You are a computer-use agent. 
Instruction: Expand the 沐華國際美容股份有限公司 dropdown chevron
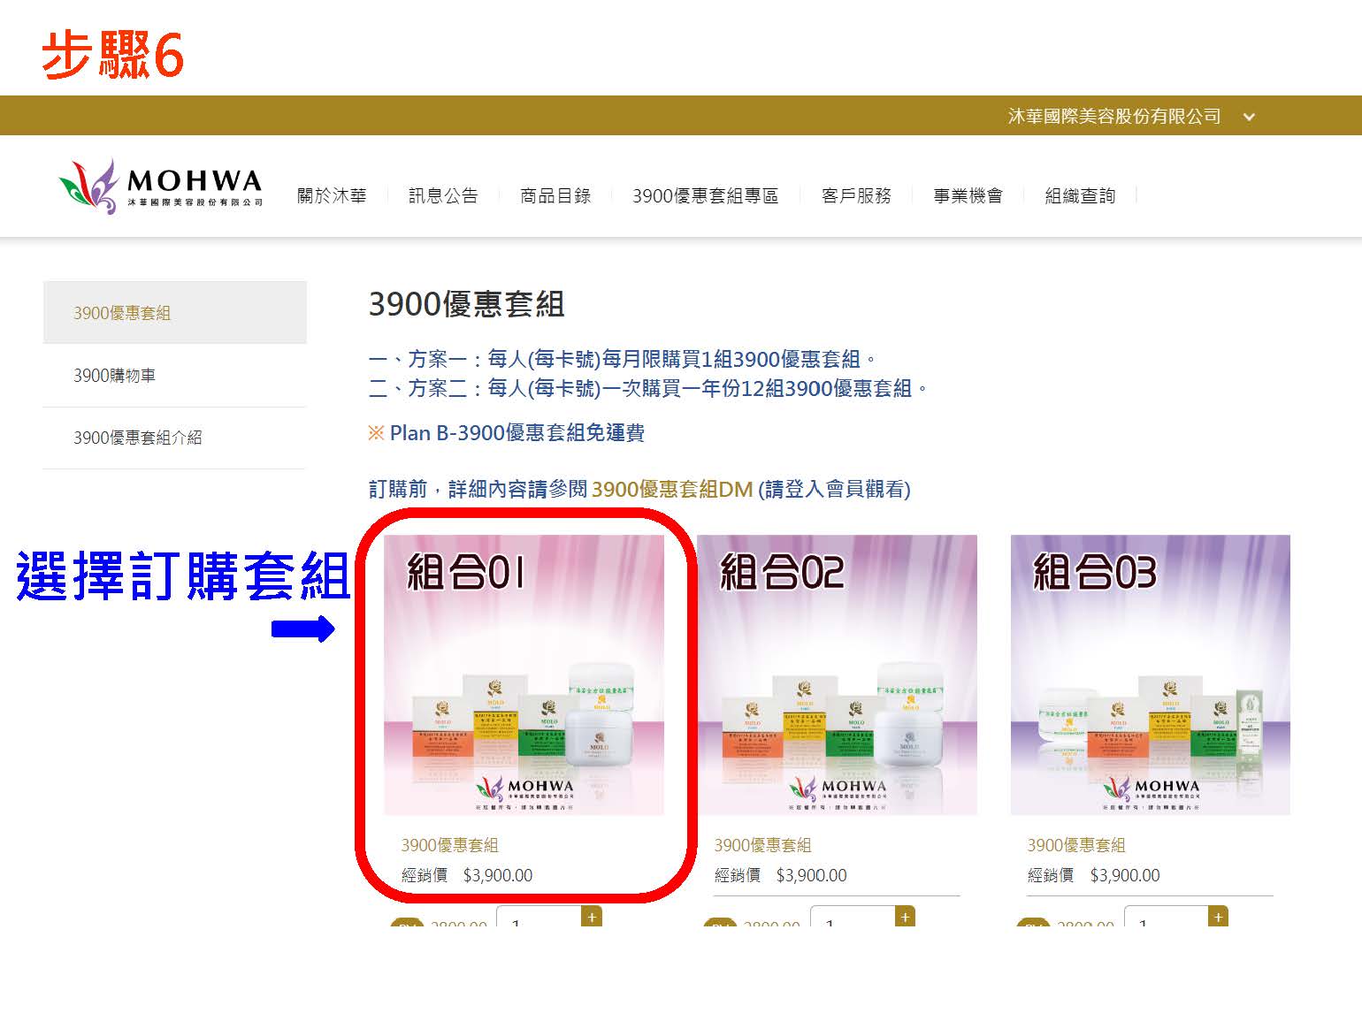click(x=1249, y=117)
